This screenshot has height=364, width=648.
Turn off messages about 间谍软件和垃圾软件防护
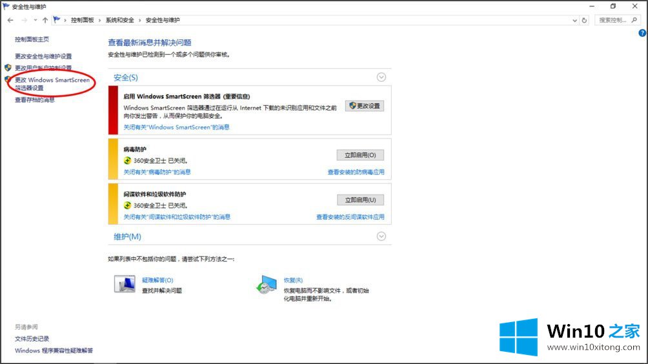(x=177, y=216)
